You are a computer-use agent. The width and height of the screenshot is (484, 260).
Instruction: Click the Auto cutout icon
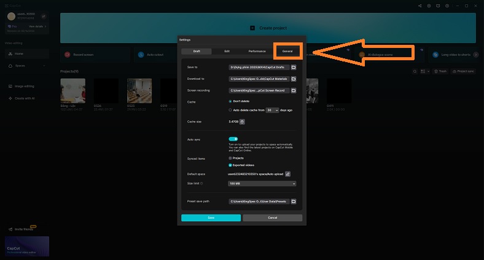click(x=140, y=55)
